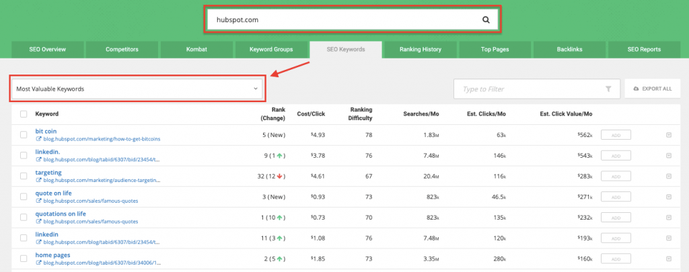Expand row options for home pages
The height and width of the screenshot is (272, 689).
[x=668, y=259]
